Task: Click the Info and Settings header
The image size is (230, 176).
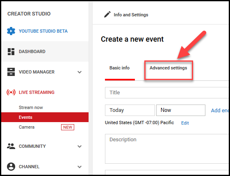Action: (131, 15)
